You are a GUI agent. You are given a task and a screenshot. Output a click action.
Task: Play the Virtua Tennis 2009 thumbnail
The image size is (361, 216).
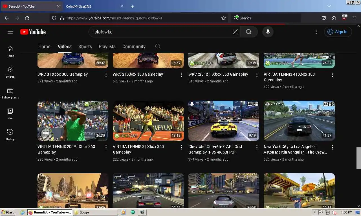click(73, 121)
